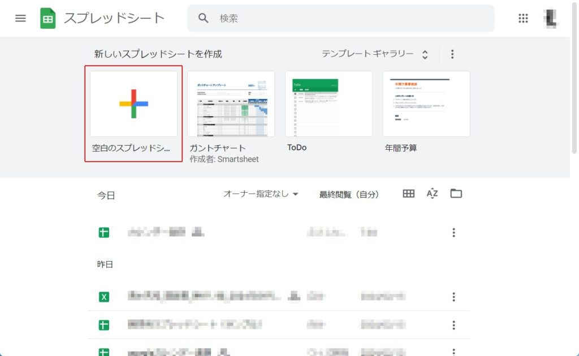Click the search magnifier icon
Screen dimensions: 579x356
pyautogui.click(x=204, y=18)
